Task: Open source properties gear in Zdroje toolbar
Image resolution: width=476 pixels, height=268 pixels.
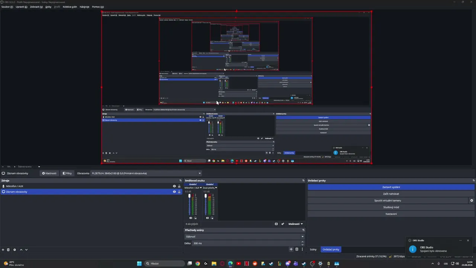Action: pyautogui.click(x=15, y=250)
